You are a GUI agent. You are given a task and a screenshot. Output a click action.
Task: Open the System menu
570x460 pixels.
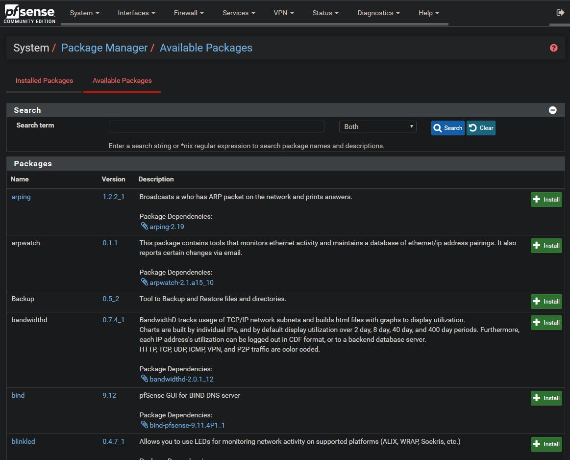tap(85, 13)
